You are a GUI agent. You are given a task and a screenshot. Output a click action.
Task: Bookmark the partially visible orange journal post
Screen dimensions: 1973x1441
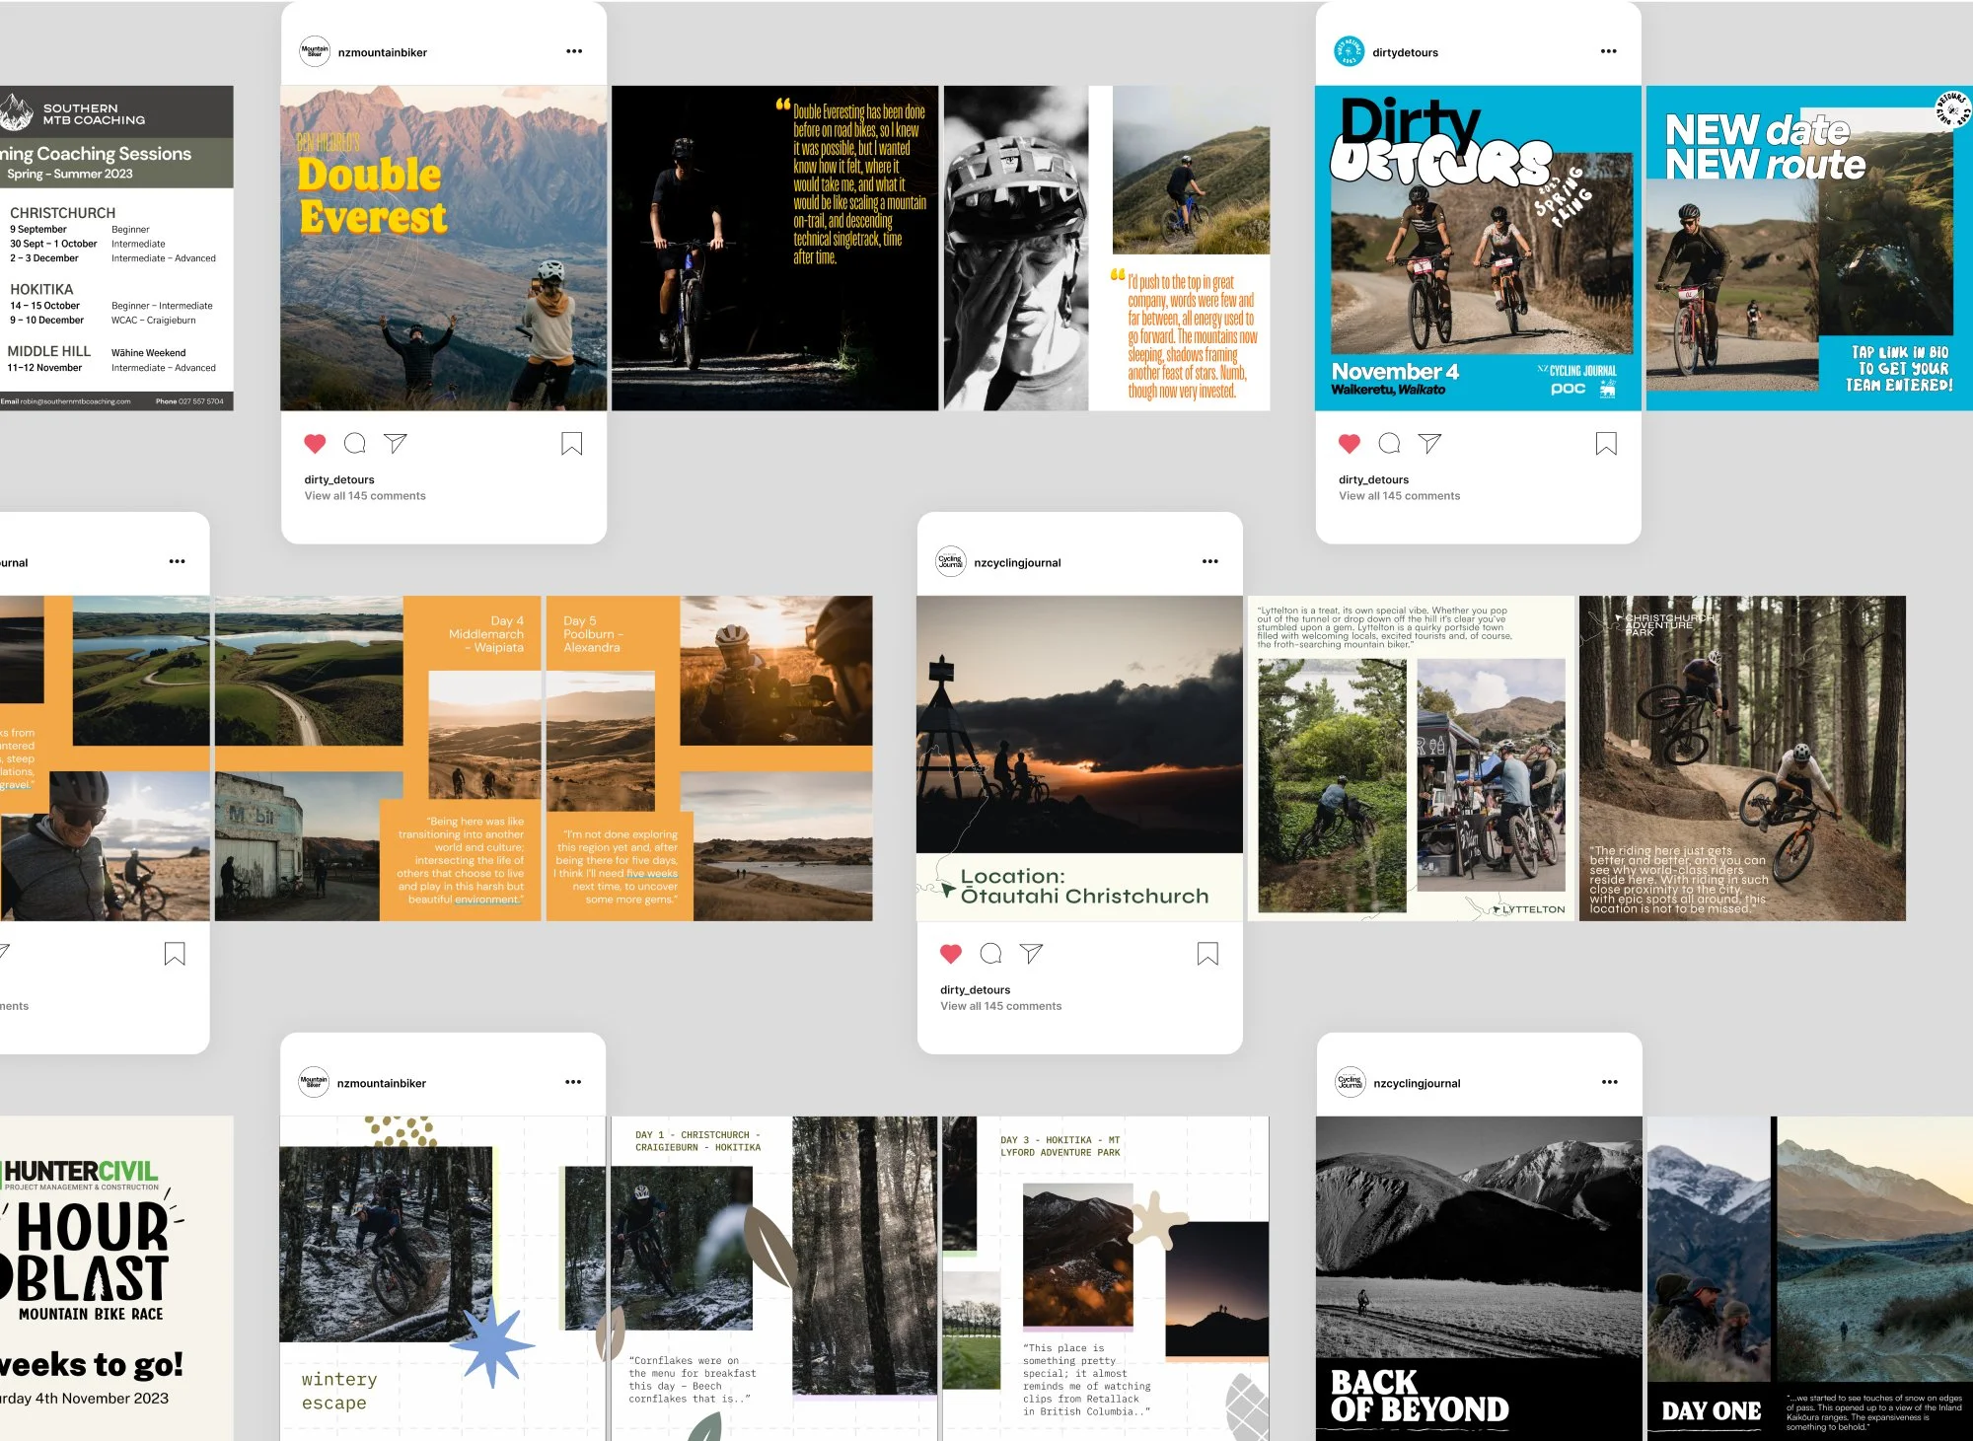175,954
